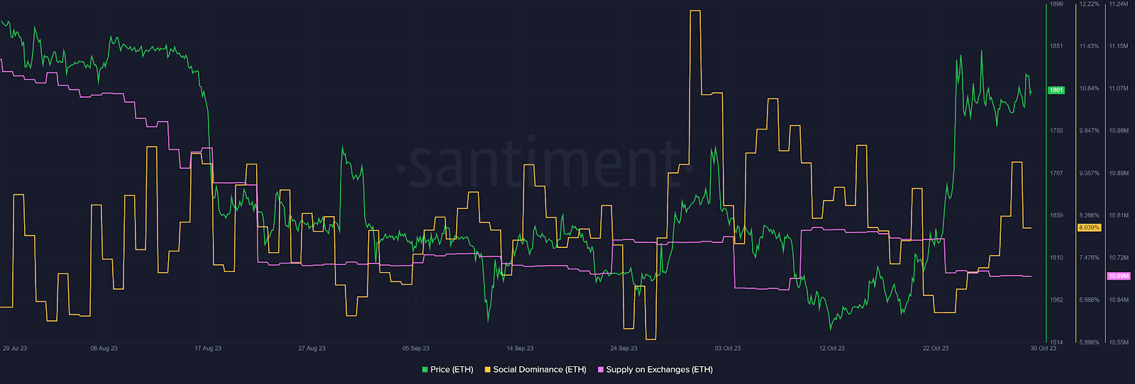Click the 11.24M supply axis label

tap(1119, 4)
